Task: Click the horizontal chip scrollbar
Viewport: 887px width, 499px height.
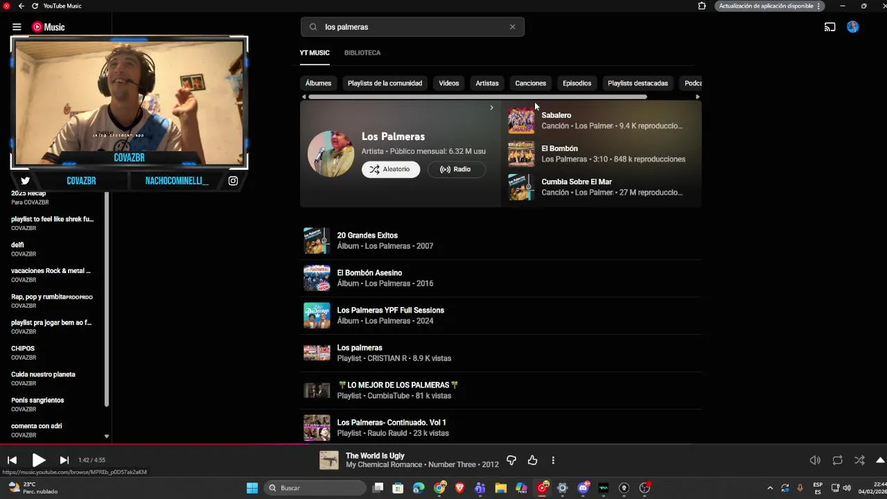Action: click(477, 97)
